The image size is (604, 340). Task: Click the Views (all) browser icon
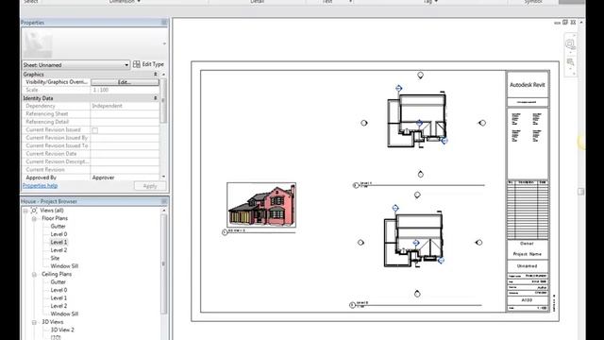click(34, 211)
